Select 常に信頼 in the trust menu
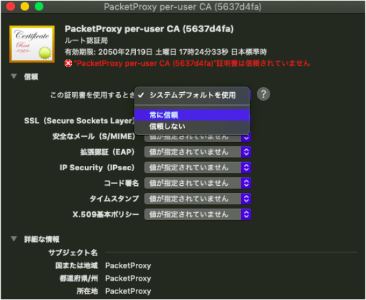The width and height of the screenshot is (366, 300). [192, 115]
